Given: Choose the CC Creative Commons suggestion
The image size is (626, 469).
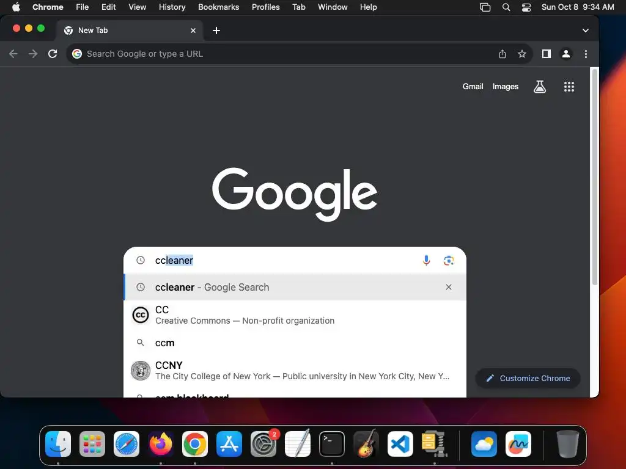Looking at the screenshot, I should coord(295,315).
